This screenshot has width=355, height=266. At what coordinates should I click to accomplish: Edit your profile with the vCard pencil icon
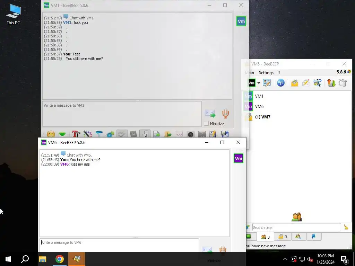(267, 83)
